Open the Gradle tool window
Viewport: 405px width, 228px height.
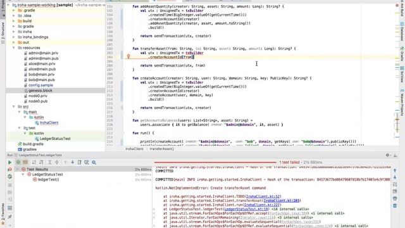point(402,54)
